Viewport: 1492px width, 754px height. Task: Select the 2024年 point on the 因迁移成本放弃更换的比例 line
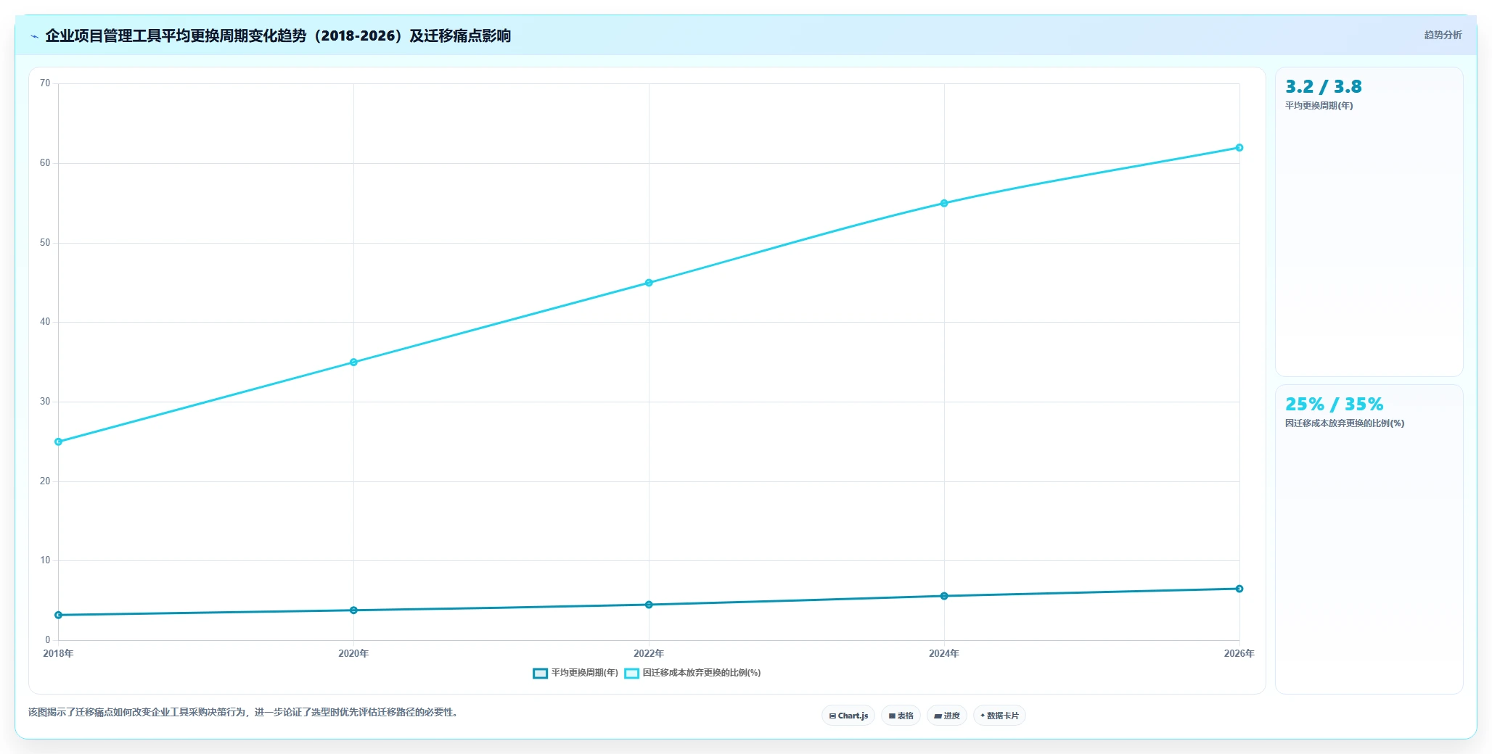click(x=944, y=203)
